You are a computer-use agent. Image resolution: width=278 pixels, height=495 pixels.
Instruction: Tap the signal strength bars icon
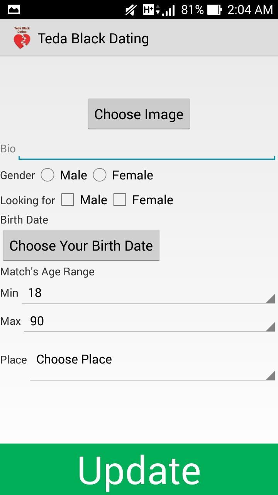168,10
